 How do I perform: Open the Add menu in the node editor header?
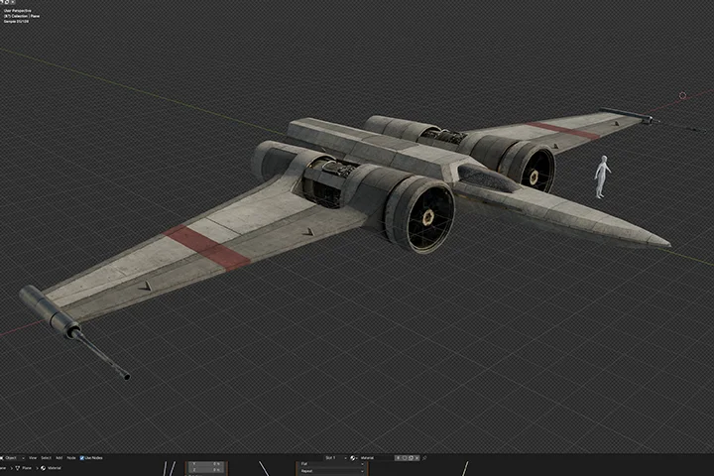pos(59,458)
